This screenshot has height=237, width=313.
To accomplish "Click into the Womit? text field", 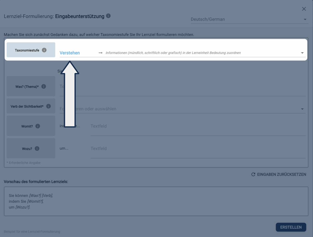I will 198,126.
